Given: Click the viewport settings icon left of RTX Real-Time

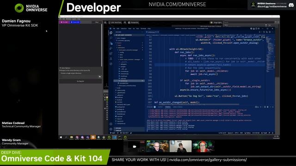Looking at the screenshot, I should (x=105, y=23).
